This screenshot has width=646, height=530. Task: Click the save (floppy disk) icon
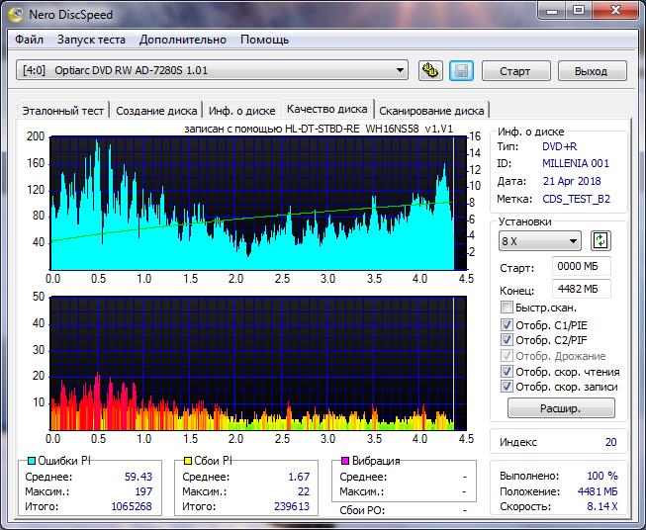(460, 70)
